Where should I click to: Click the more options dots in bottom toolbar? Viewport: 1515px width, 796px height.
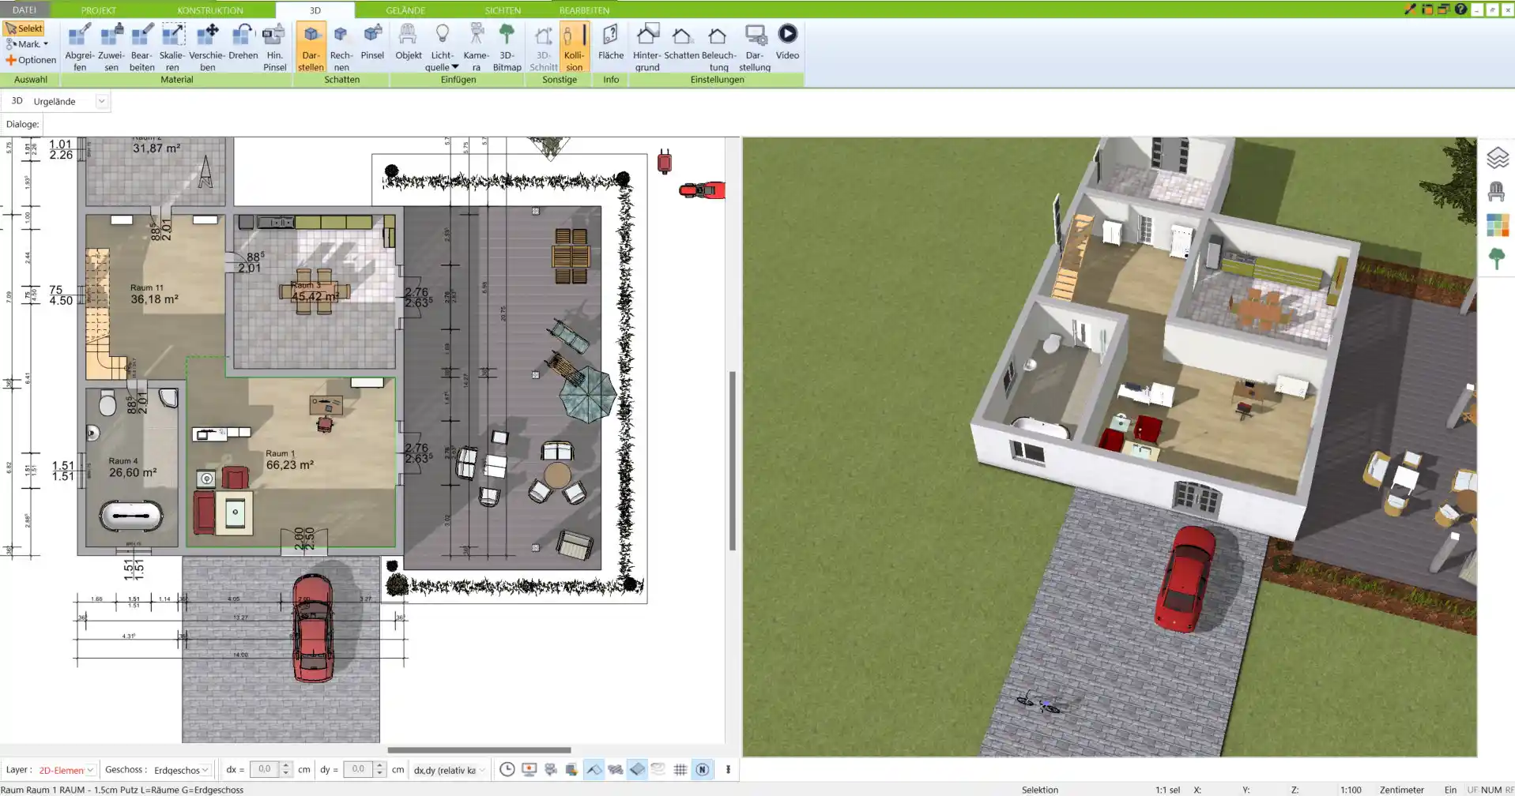coord(728,769)
